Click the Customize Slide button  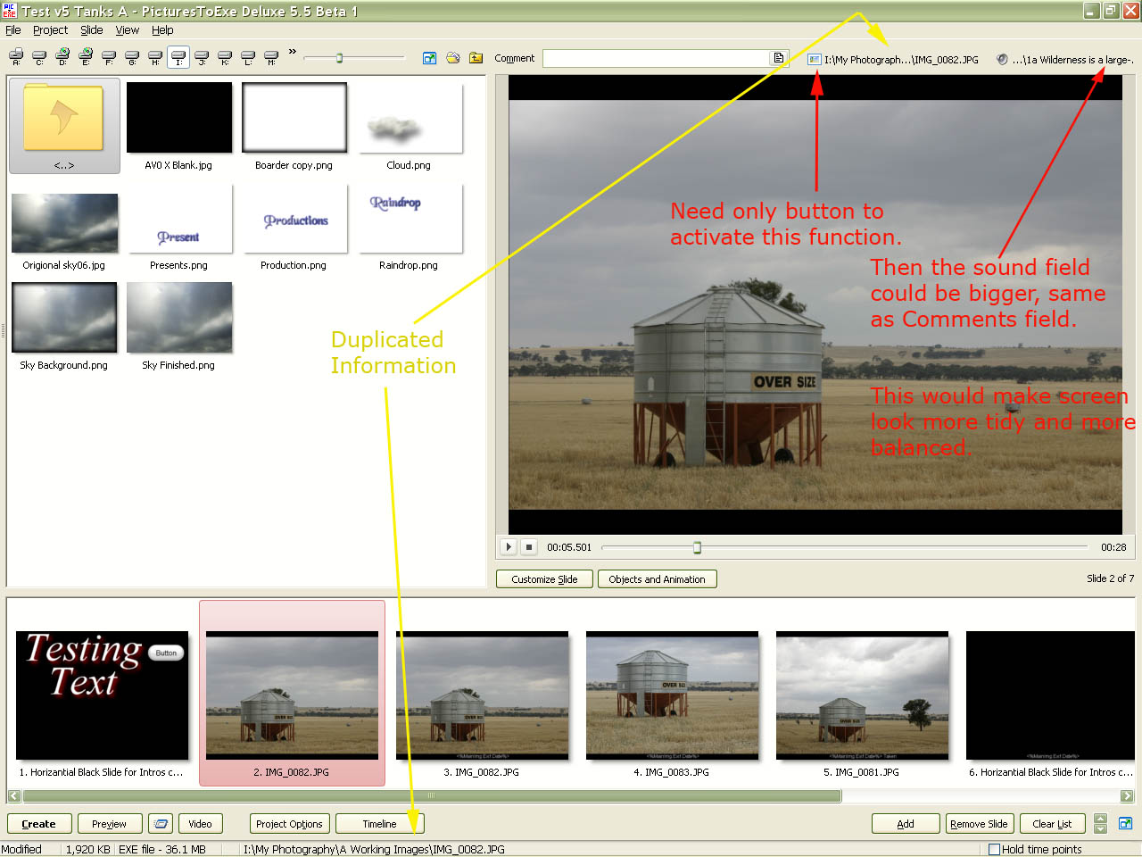pyautogui.click(x=544, y=579)
